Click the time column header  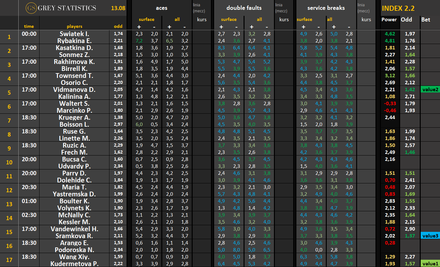(x=29, y=26)
